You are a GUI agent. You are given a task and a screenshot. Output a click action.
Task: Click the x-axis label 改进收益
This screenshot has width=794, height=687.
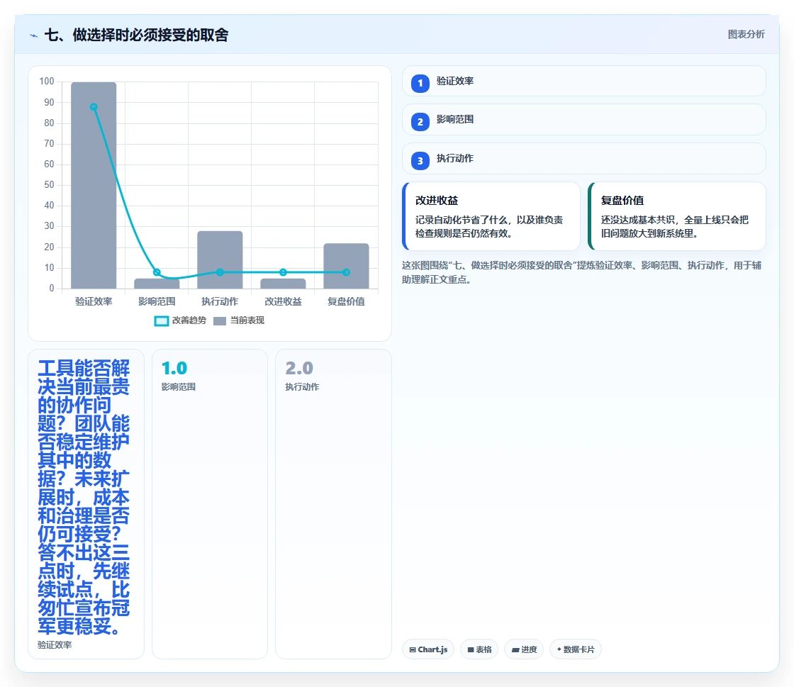[x=283, y=301]
